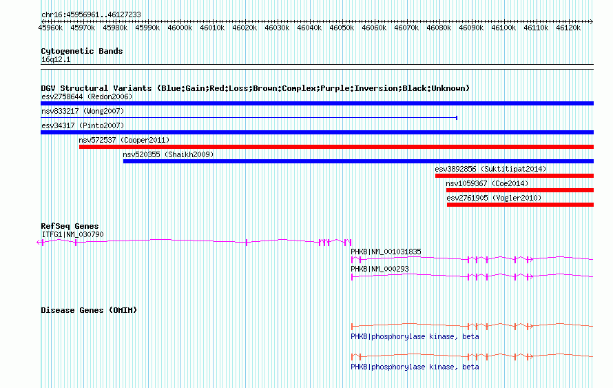This screenshot has width=613, height=388.
Task: Click the esv34317 (Pinto2007) blue gain bar
Action: [x=317, y=132]
